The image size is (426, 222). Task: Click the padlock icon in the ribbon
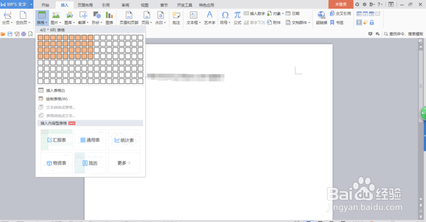371,22
